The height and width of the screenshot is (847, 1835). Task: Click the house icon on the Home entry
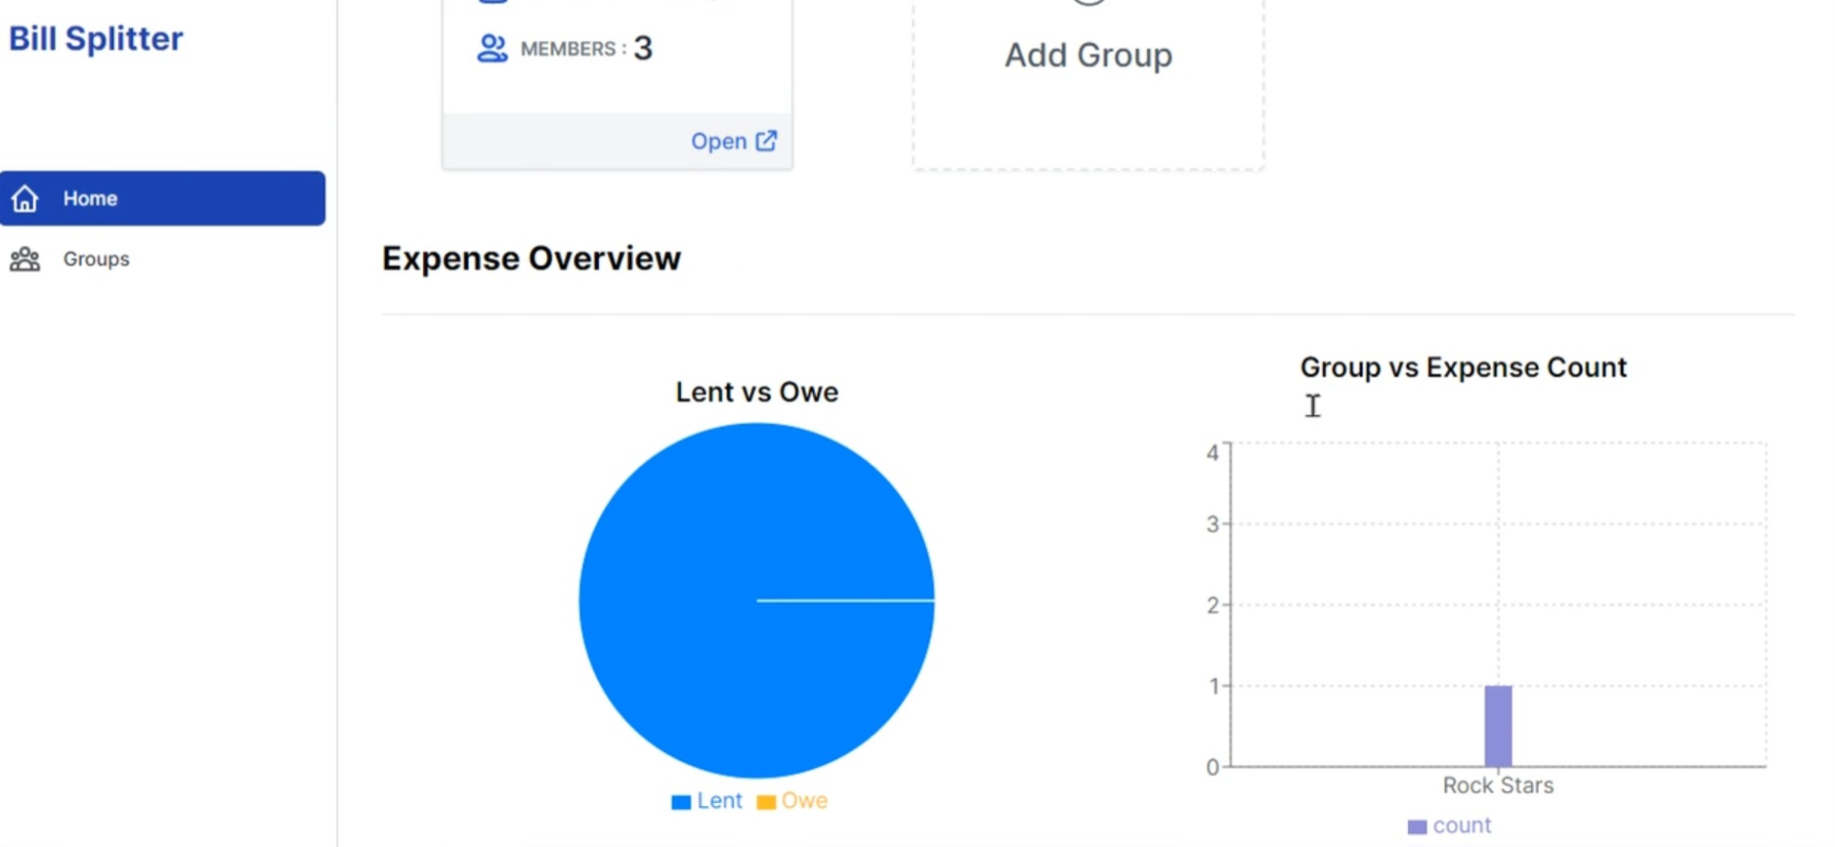(x=24, y=198)
